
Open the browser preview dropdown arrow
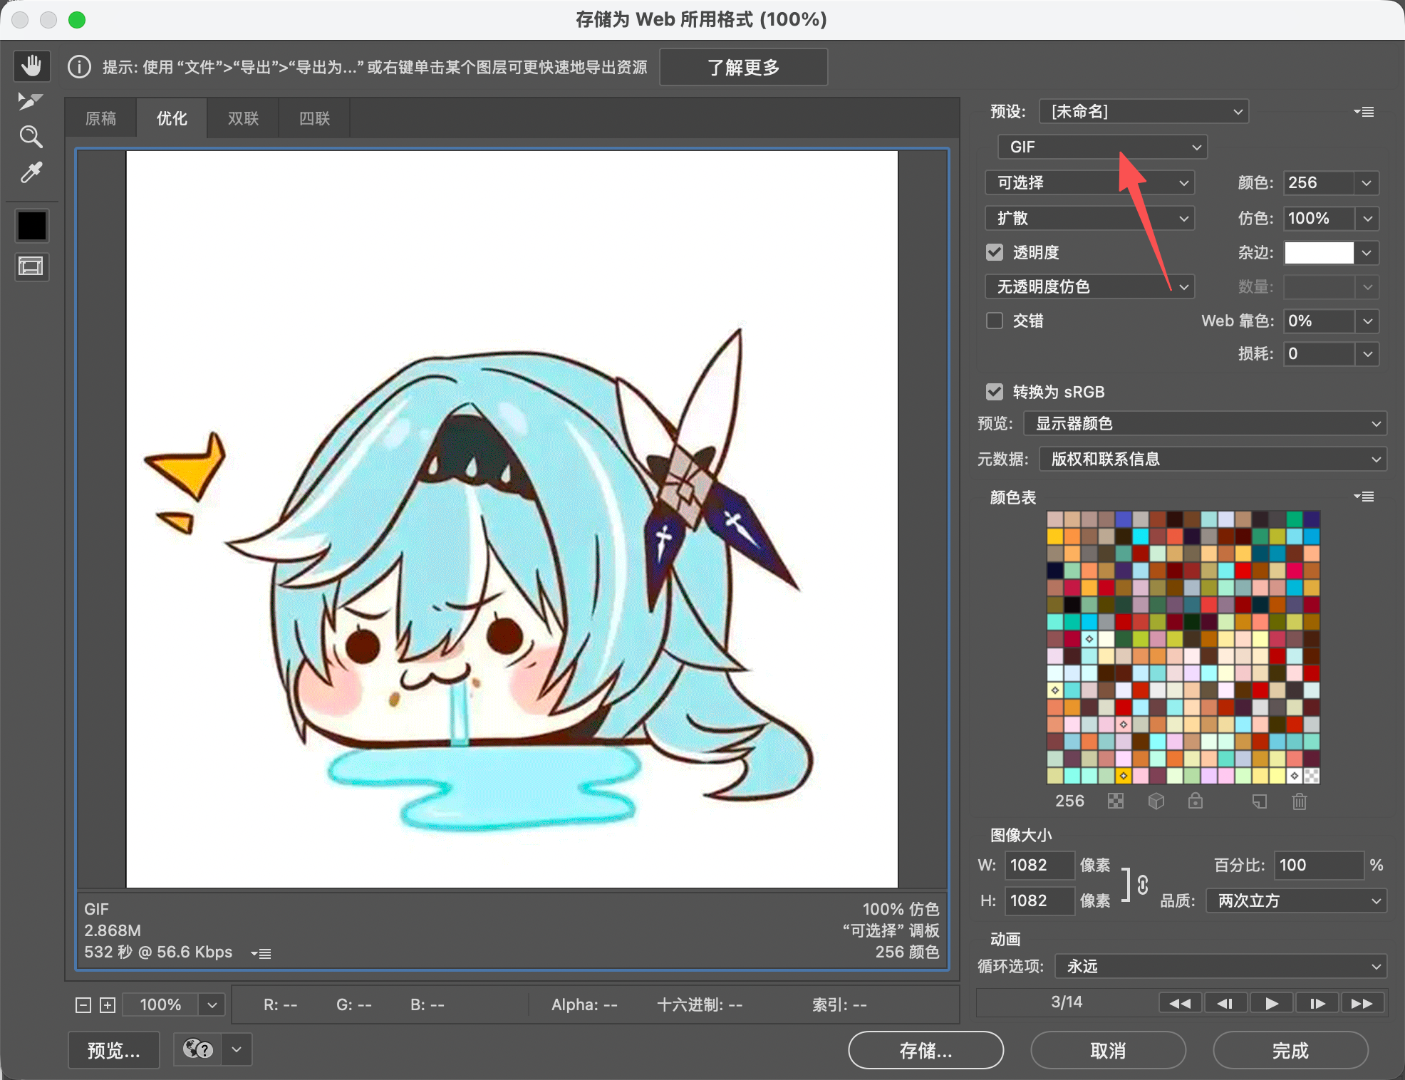[237, 1049]
